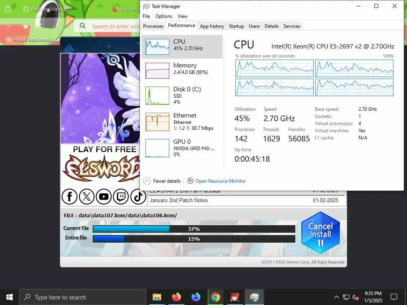Image resolution: width=407 pixels, height=305 pixels.
Task: Click the Performance tab
Action: pyautogui.click(x=182, y=25)
